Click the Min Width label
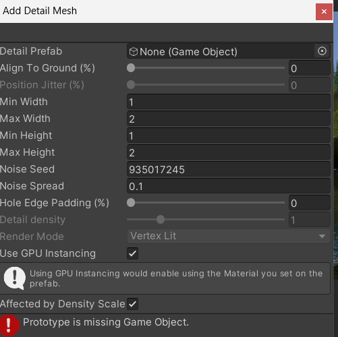This screenshot has height=337, width=338. point(24,102)
